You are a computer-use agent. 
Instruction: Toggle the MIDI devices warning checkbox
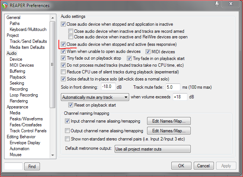[x=148, y=52]
